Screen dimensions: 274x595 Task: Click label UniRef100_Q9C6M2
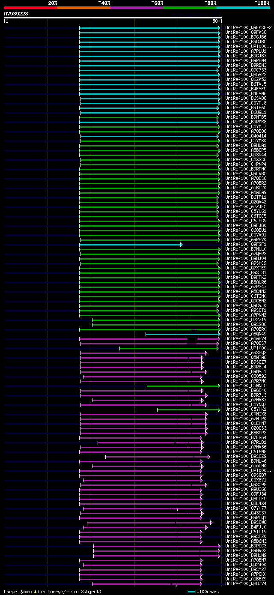click(x=246, y=301)
